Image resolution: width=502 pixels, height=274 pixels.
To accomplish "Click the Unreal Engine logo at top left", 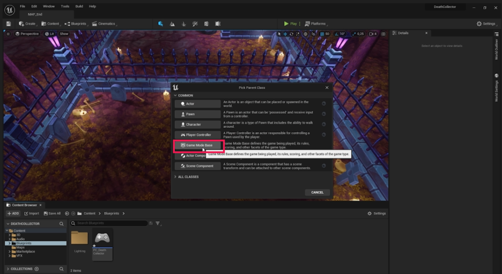I will [x=9, y=10].
